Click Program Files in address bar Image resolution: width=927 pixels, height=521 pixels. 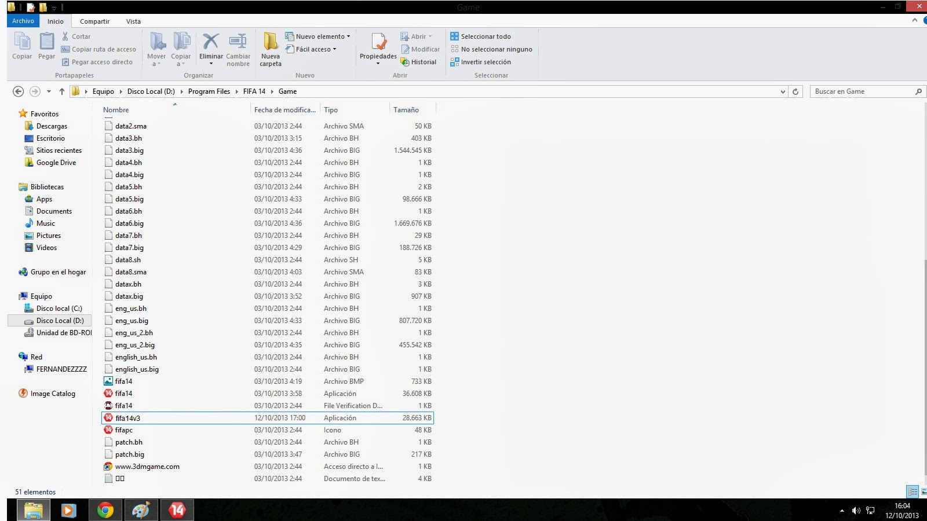(209, 91)
